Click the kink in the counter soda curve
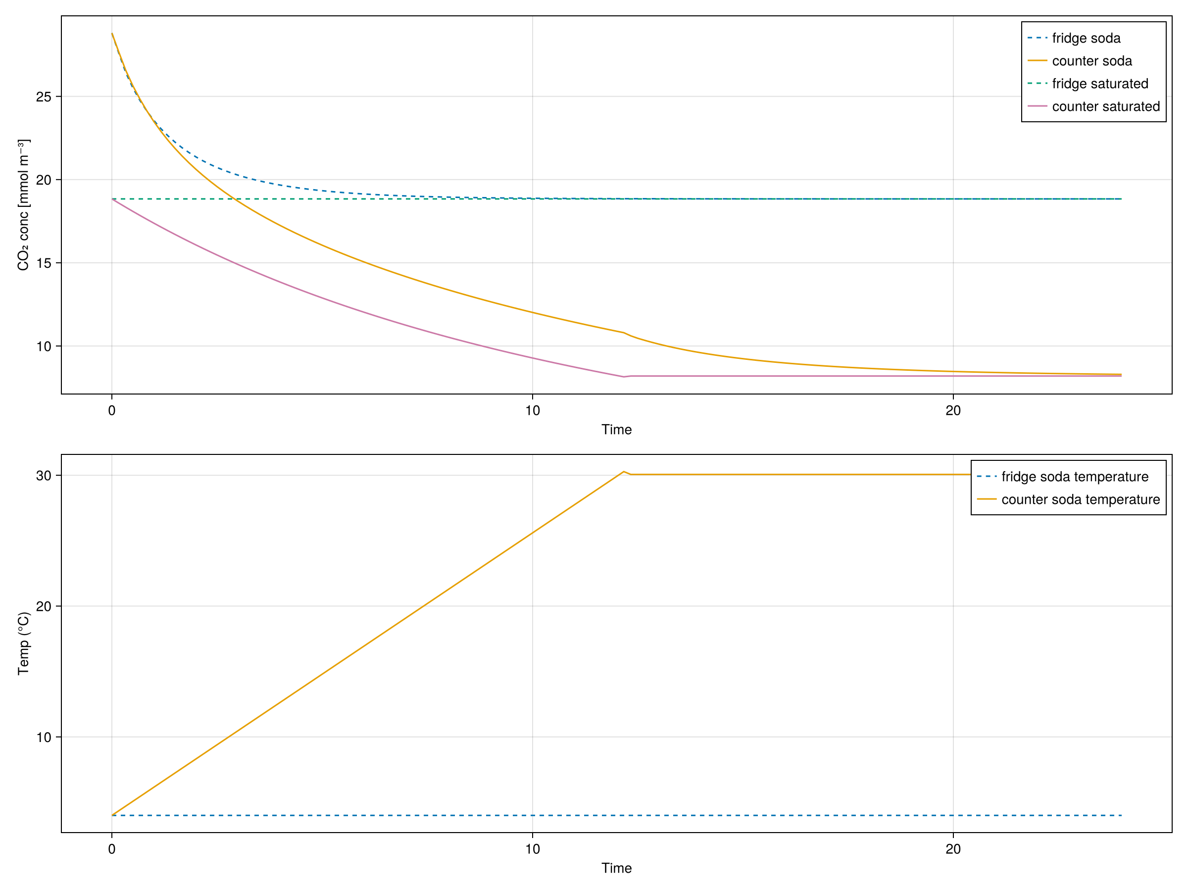The height and width of the screenshot is (891, 1188). click(x=624, y=333)
